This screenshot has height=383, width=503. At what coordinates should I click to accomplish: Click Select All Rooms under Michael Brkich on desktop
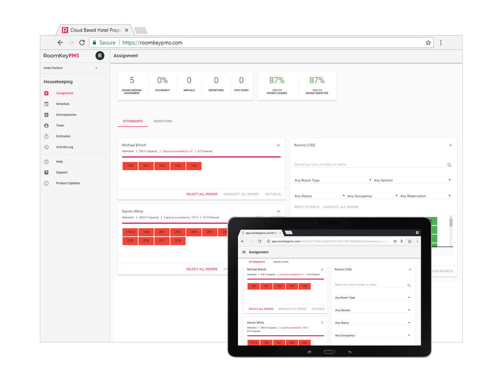(202, 194)
